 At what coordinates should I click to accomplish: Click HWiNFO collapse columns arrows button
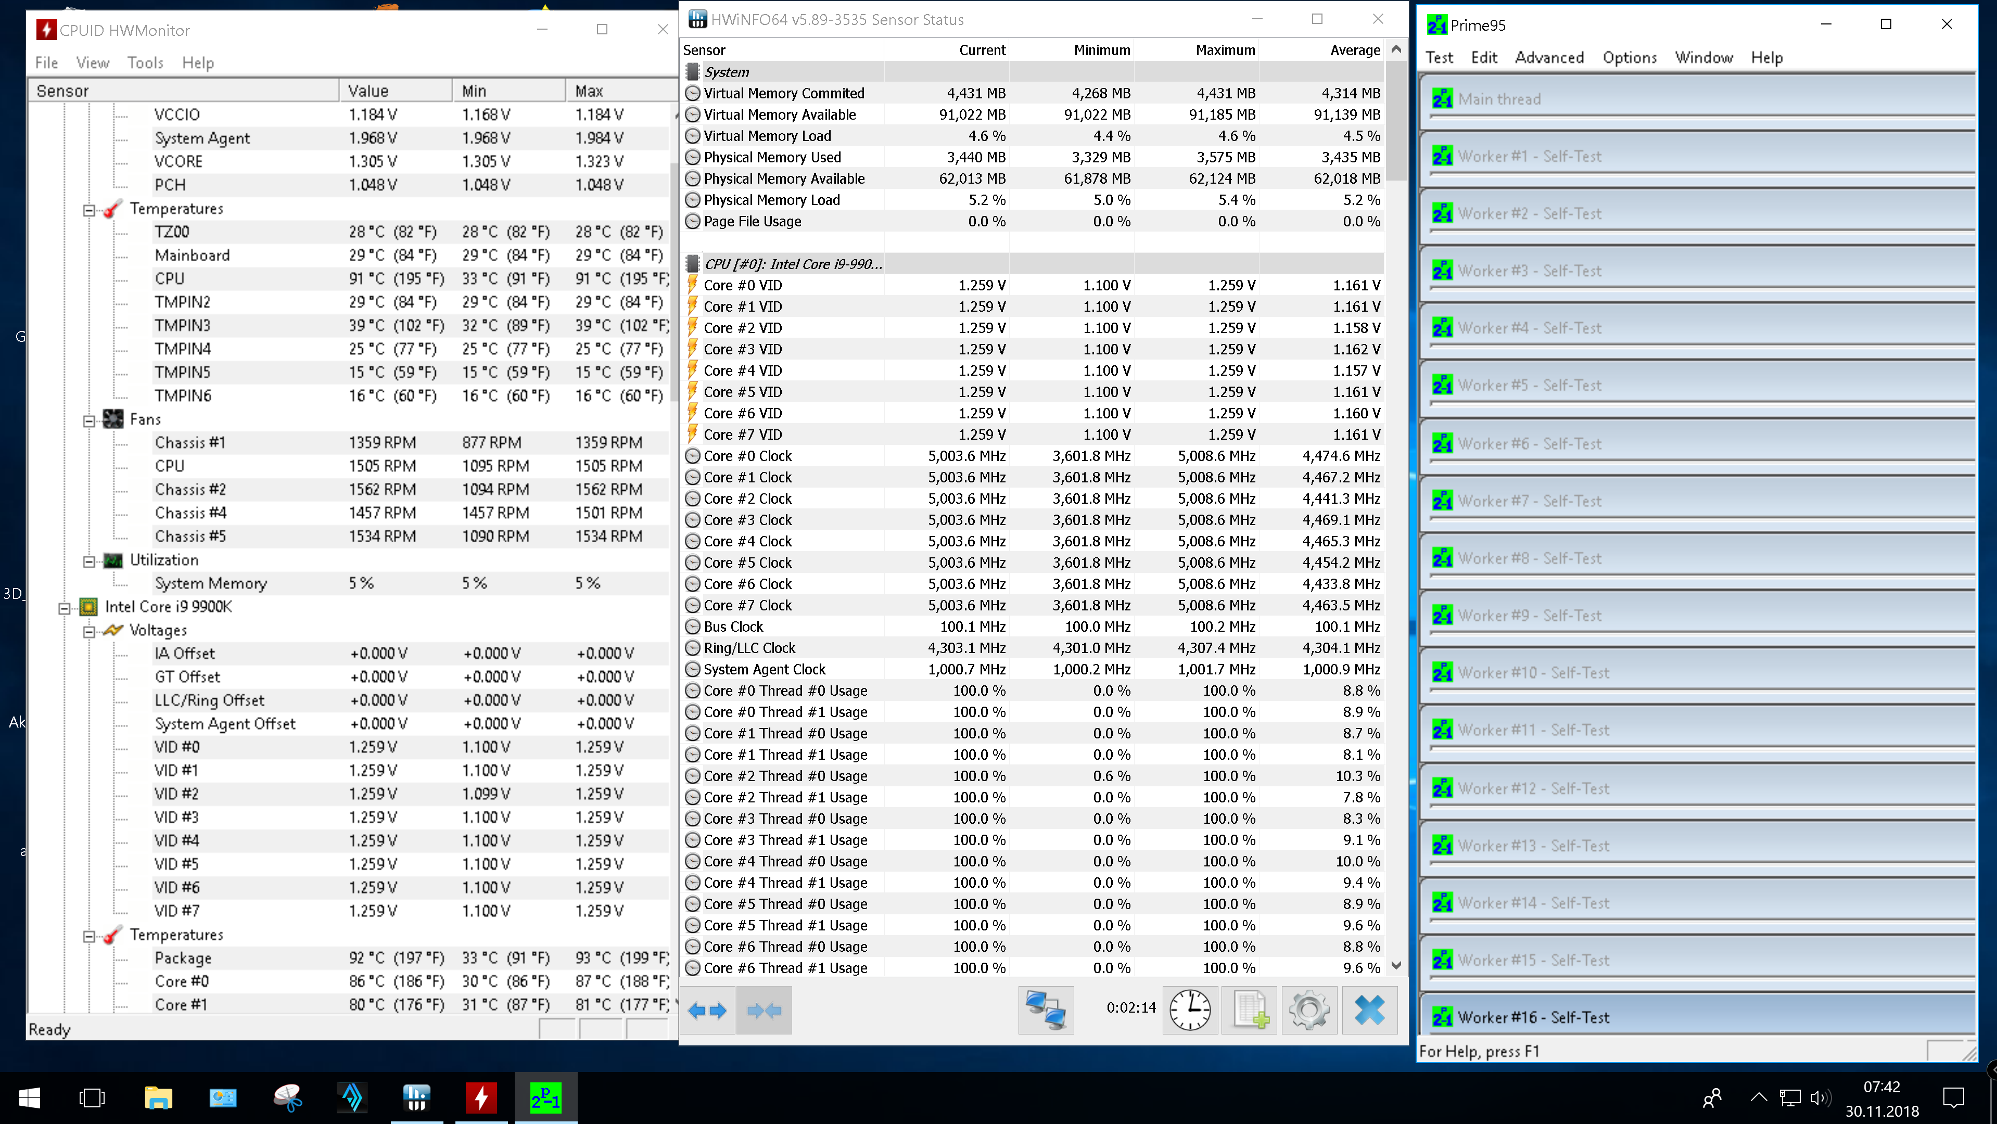click(765, 1010)
